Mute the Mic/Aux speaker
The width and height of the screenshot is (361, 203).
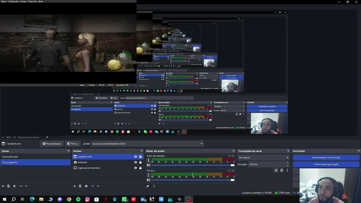[149, 180]
